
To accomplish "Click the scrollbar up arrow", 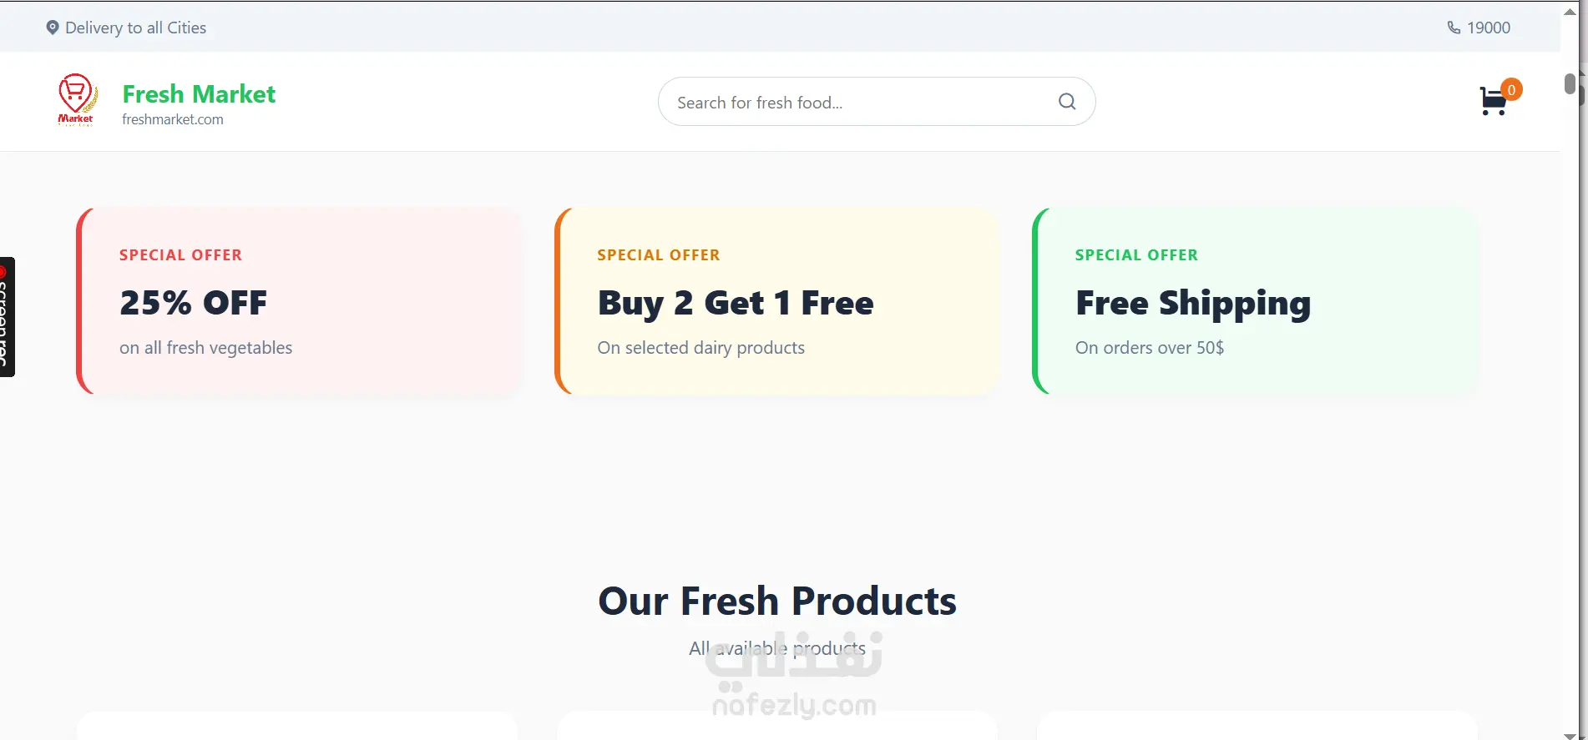I will (1570, 12).
